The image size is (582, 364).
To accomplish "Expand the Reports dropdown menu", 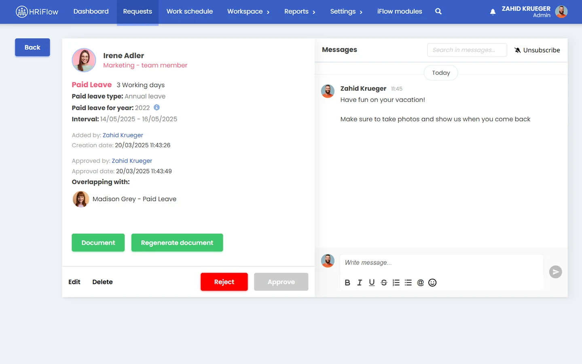I will click(299, 11).
